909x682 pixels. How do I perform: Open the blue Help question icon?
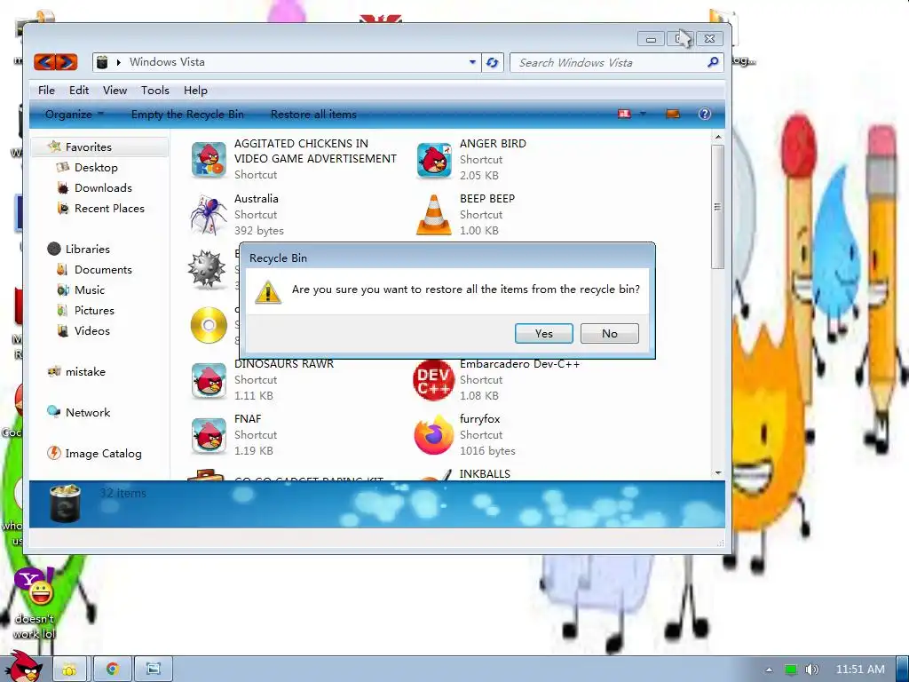(x=704, y=114)
